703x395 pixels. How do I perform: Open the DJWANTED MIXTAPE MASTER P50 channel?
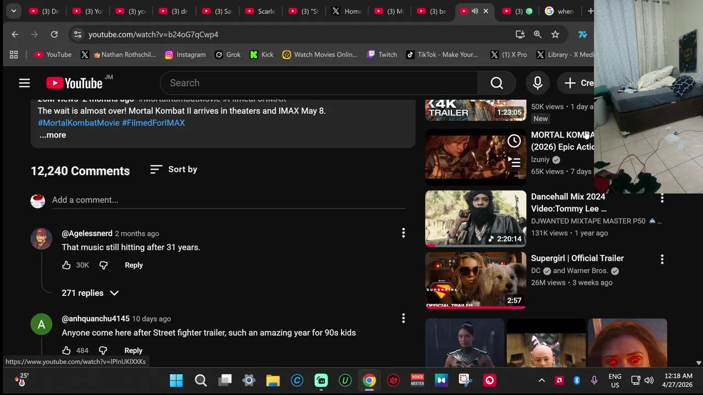click(x=588, y=221)
